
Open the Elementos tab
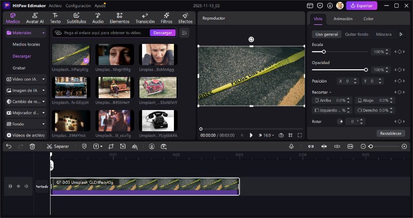119,18
